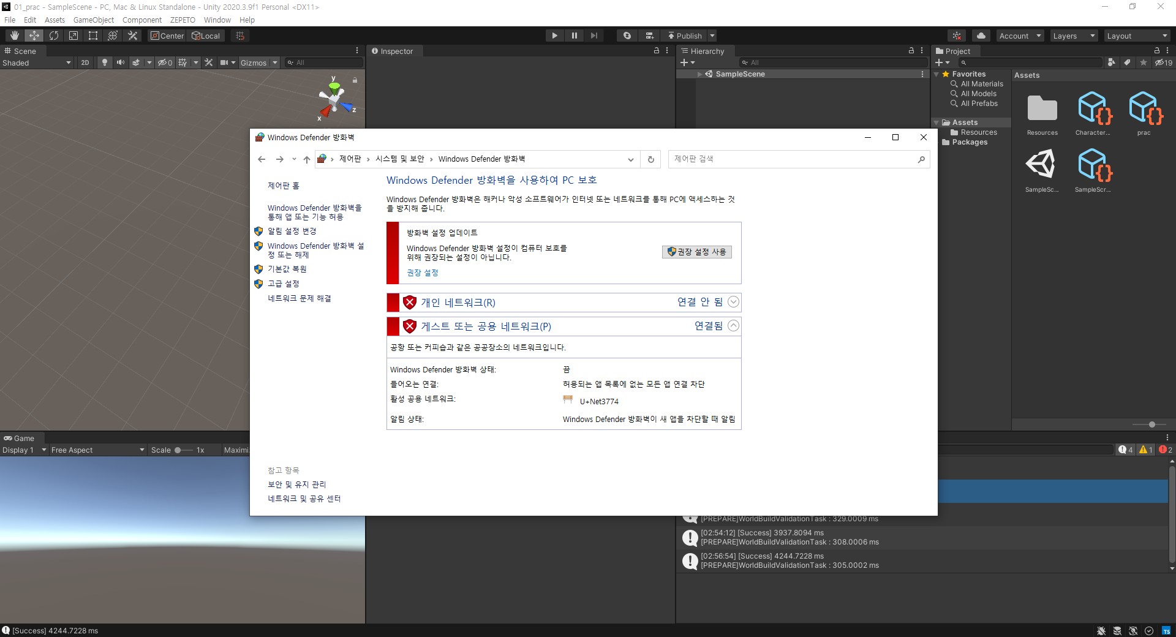Click use recommended settings button
Screen dimensions: 1176x637
point(696,252)
